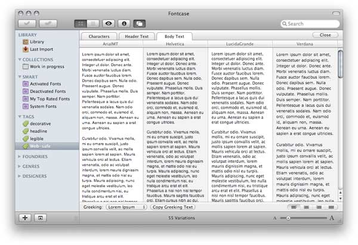This screenshot has width=358, height=245.
Task: Select the Web-safe tag row
Action: pyautogui.click(x=47, y=146)
